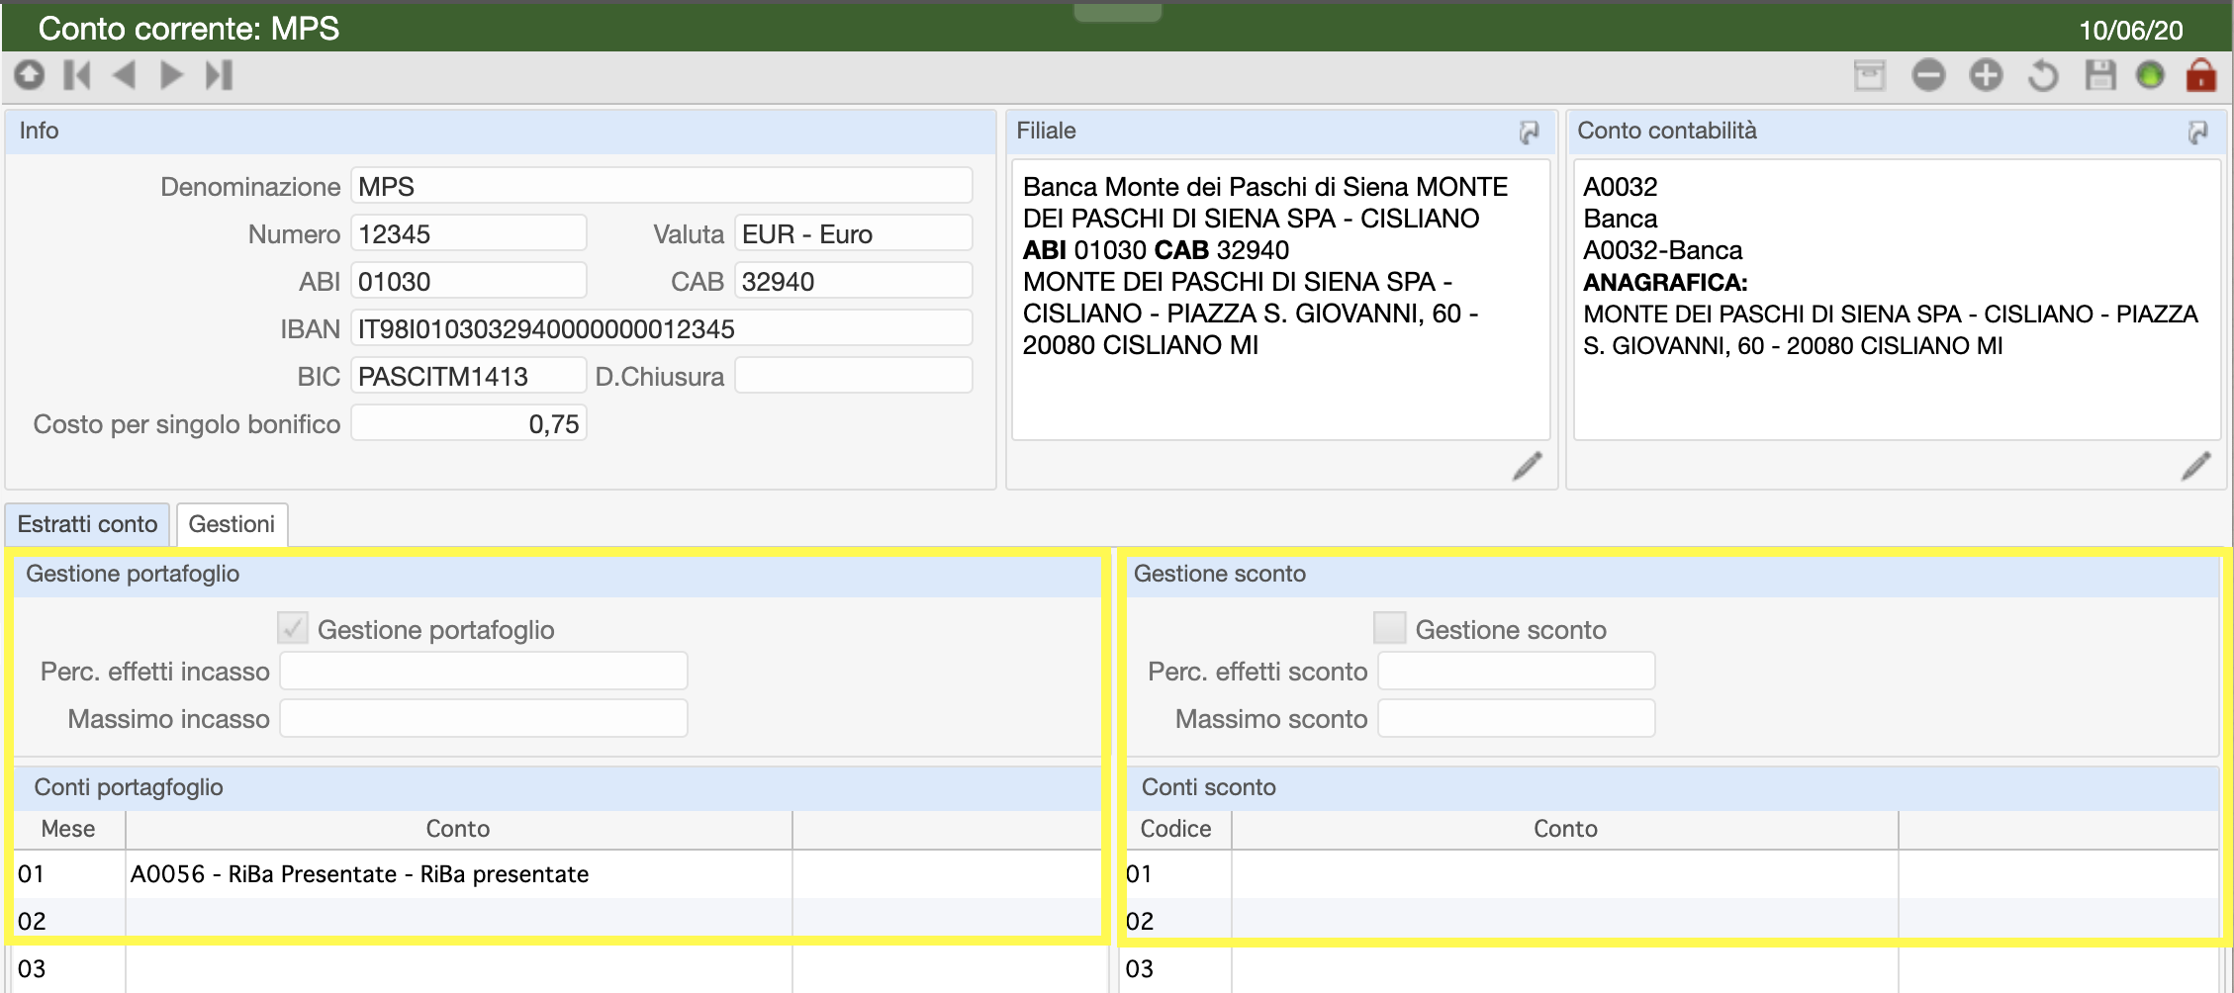Click the Codice column header
2234x993 pixels.
tap(1176, 829)
